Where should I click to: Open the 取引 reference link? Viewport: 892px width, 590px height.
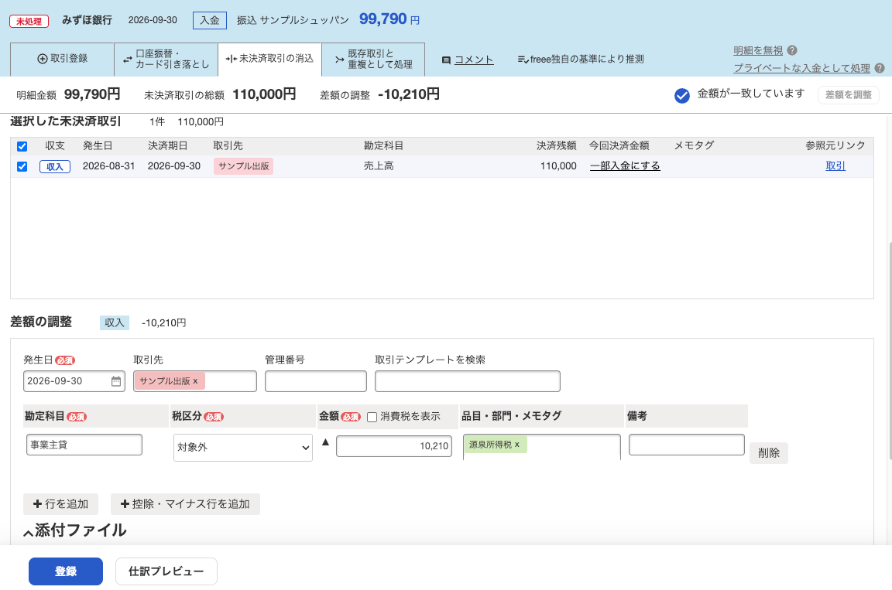tap(835, 165)
